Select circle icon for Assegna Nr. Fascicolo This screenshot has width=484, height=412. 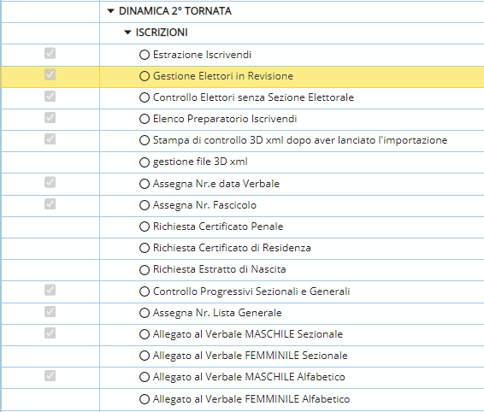pyautogui.click(x=145, y=205)
